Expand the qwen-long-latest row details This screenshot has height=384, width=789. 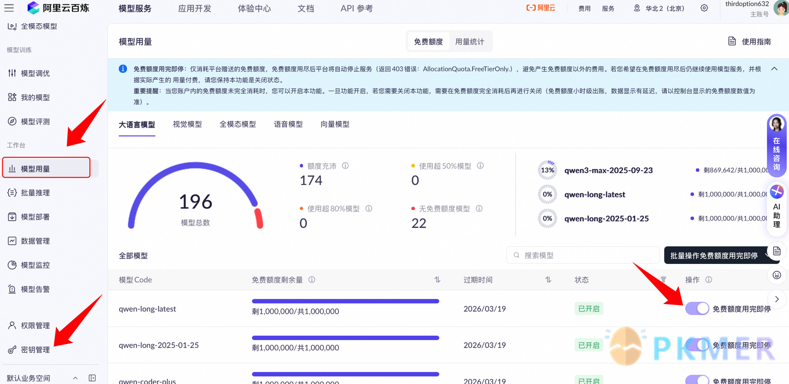[776, 299]
